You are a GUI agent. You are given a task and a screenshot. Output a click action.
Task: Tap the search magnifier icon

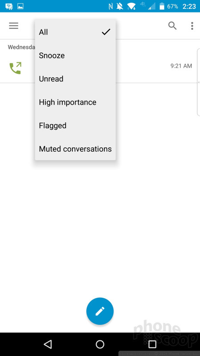(x=172, y=26)
